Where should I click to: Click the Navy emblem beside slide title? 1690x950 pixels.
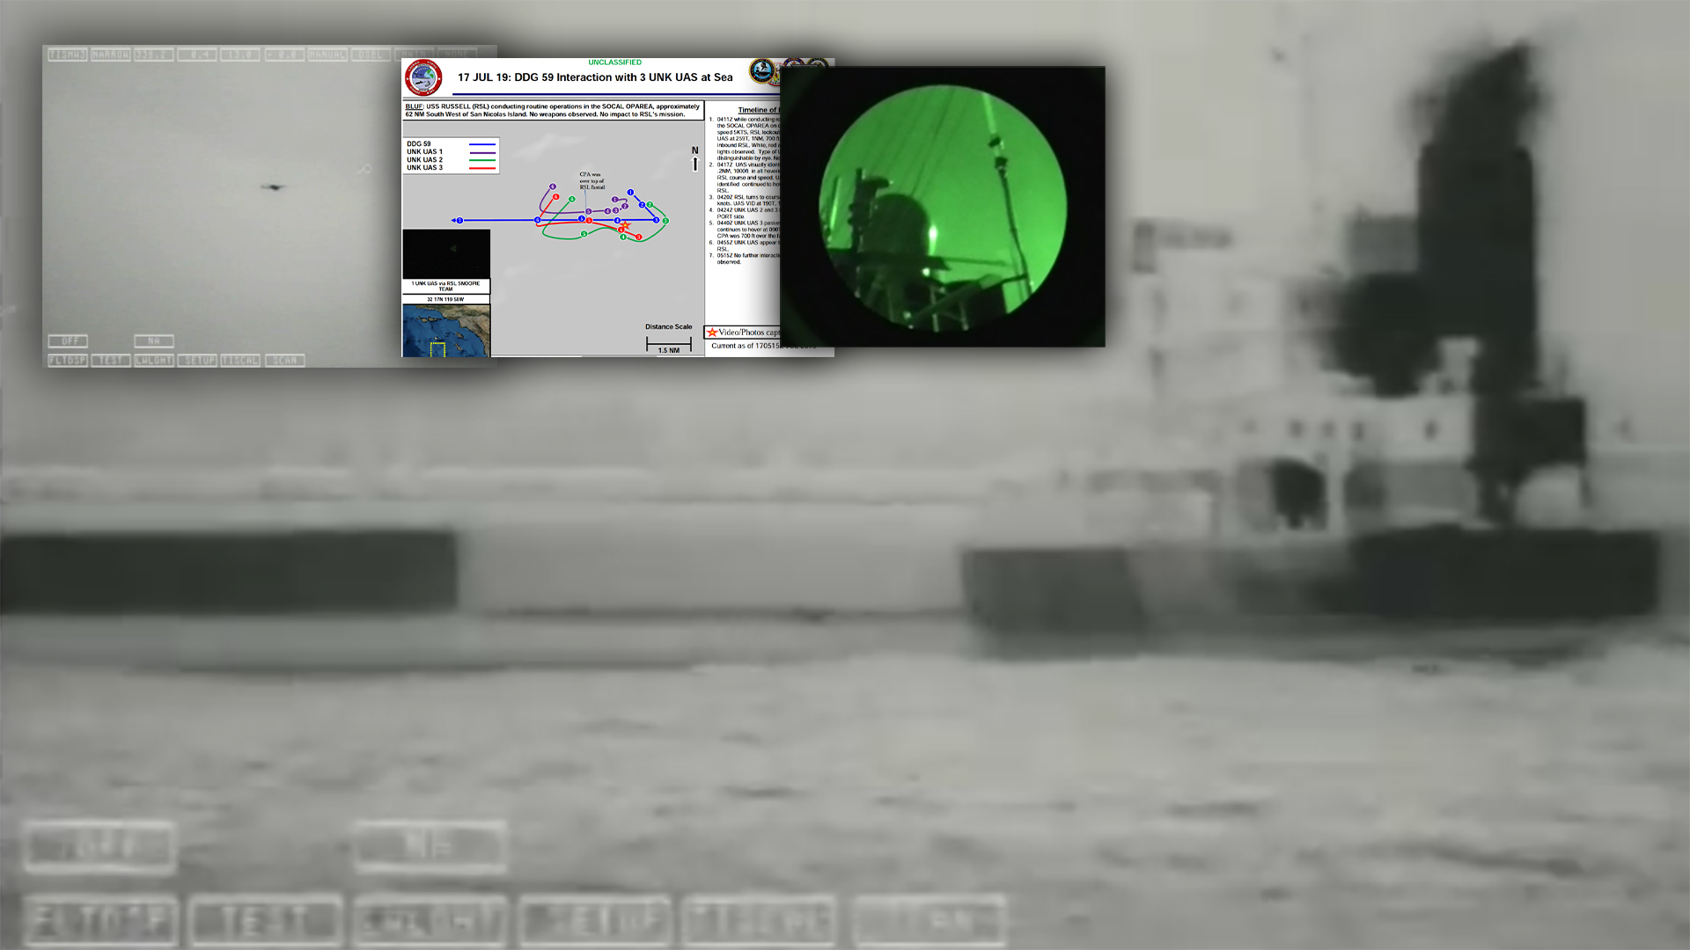761,71
